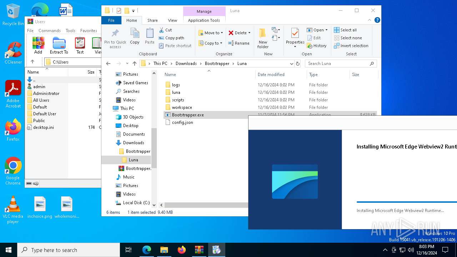
Task: Open WinRAR Commands menu
Action: (50, 31)
